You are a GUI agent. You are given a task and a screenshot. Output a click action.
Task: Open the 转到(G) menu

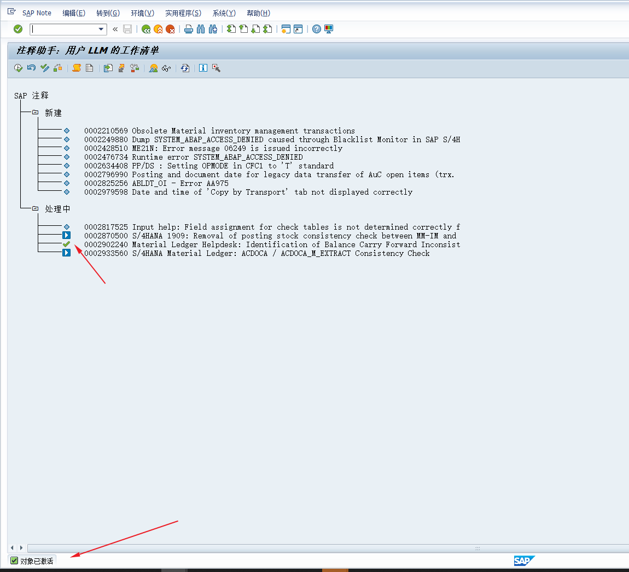tap(108, 13)
